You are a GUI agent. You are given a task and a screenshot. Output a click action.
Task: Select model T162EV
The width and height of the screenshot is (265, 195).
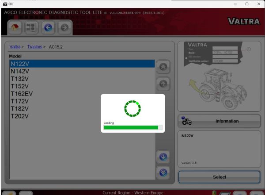tap(82, 94)
